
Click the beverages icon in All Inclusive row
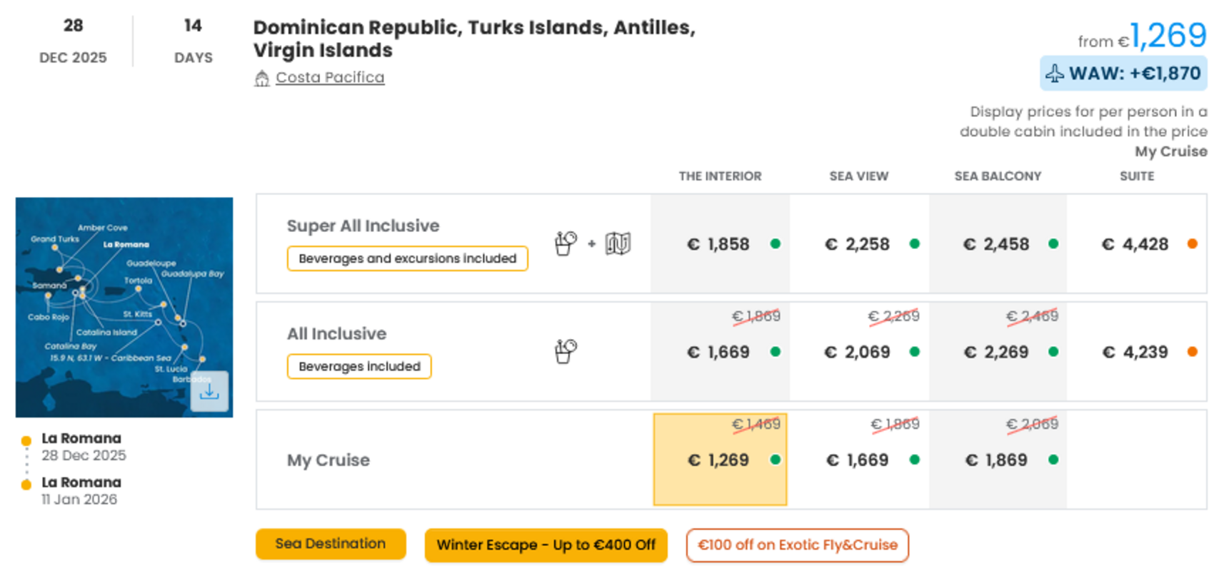tap(566, 351)
